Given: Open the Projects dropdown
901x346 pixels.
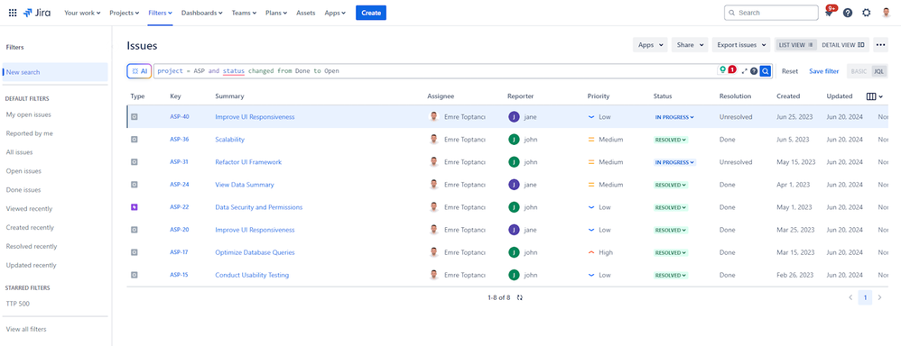Looking at the screenshot, I should pyautogui.click(x=124, y=13).
